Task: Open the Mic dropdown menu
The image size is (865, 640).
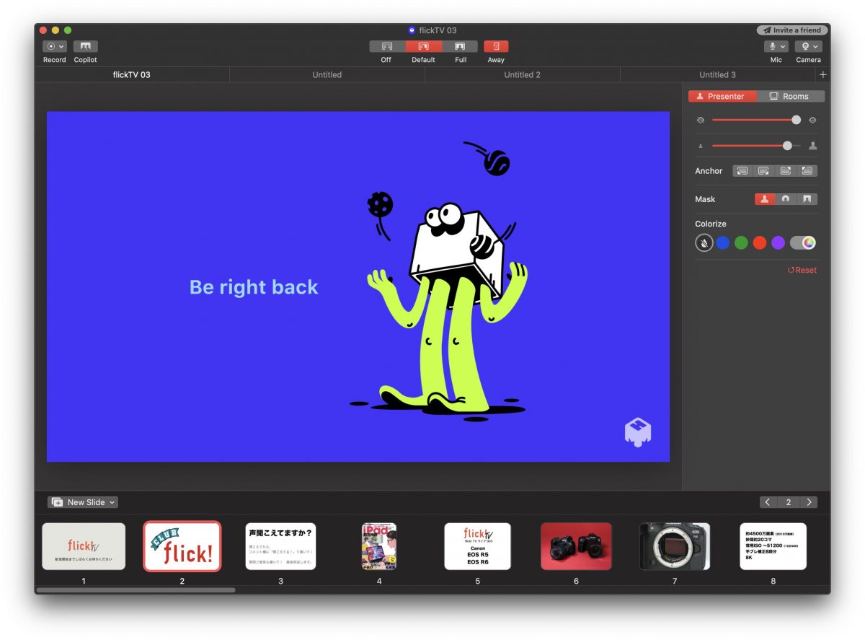Action: click(x=776, y=47)
